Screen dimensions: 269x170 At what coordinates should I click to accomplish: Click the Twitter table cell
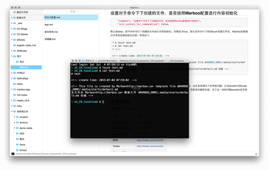pyautogui.click(x=122, y=146)
